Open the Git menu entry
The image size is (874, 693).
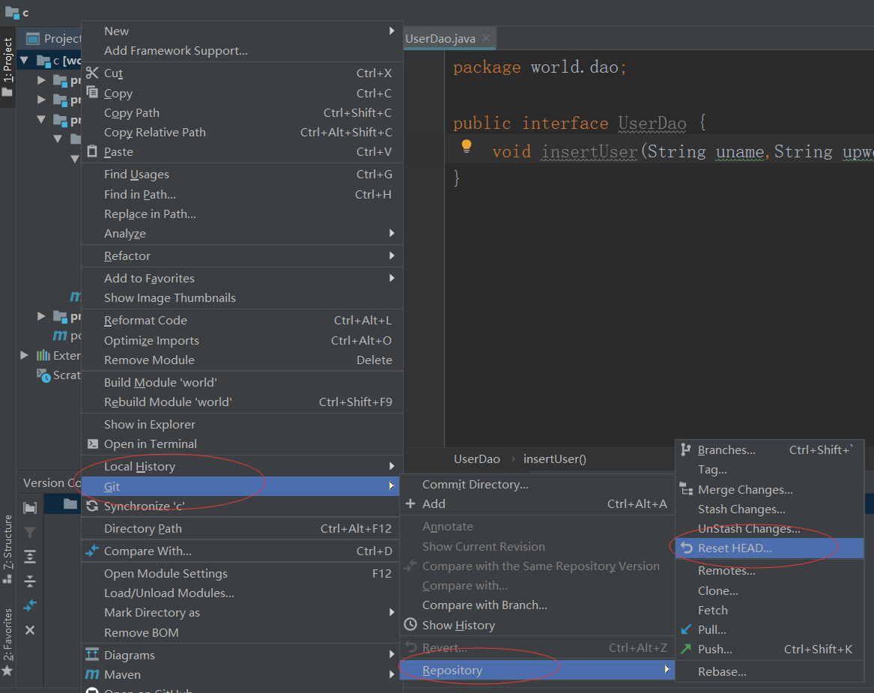(x=242, y=486)
